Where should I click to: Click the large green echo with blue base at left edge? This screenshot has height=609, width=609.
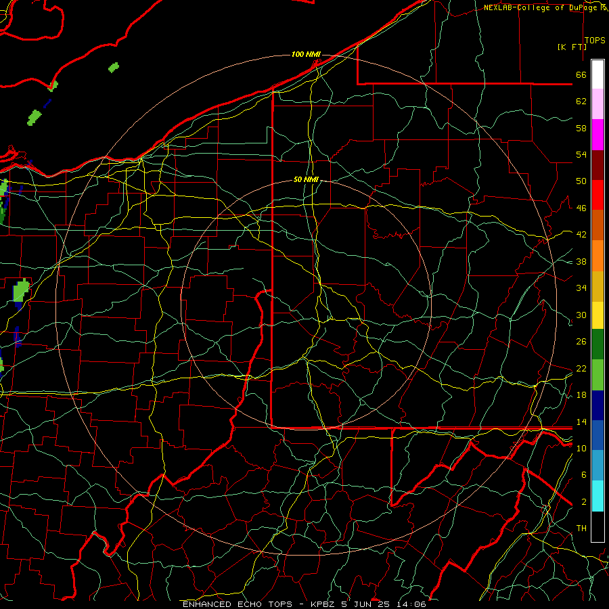click(x=22, y=293)
